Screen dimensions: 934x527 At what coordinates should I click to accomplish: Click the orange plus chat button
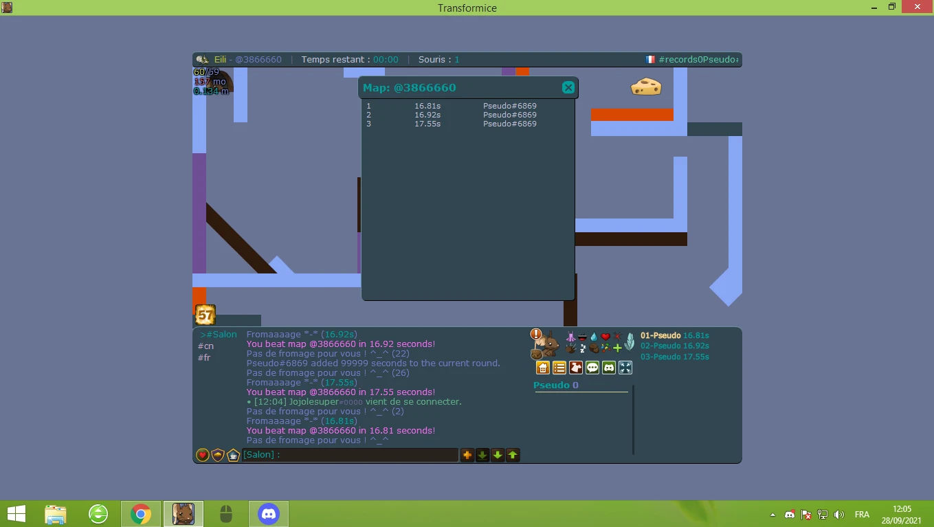click(467, 455)
